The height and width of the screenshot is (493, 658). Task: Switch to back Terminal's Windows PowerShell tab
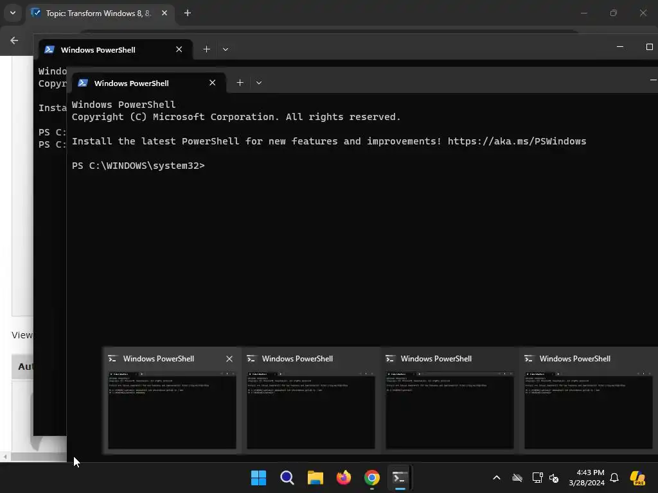116,49
